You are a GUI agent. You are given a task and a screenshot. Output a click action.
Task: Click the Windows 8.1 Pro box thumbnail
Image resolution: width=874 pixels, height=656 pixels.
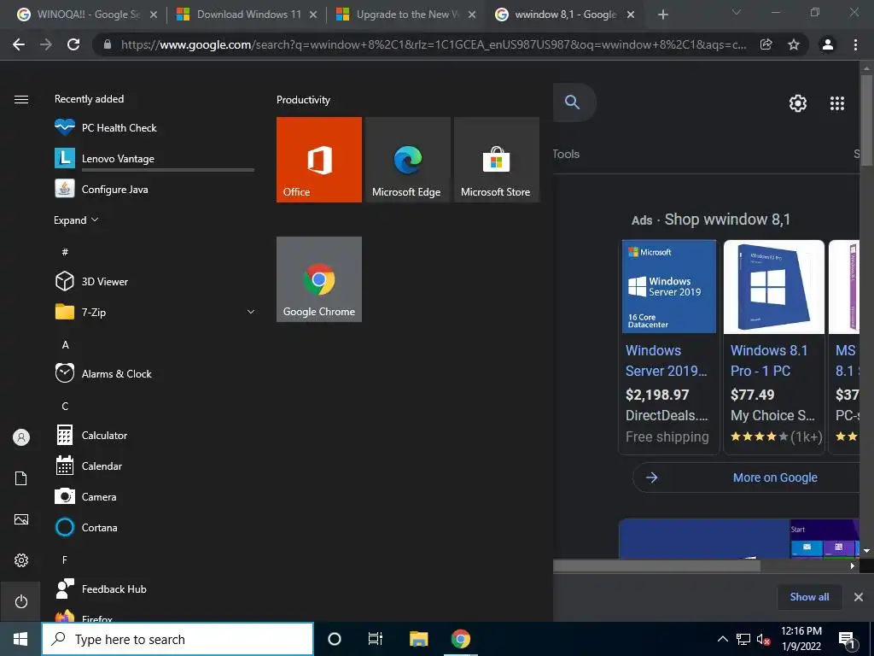tap(773, 287)
